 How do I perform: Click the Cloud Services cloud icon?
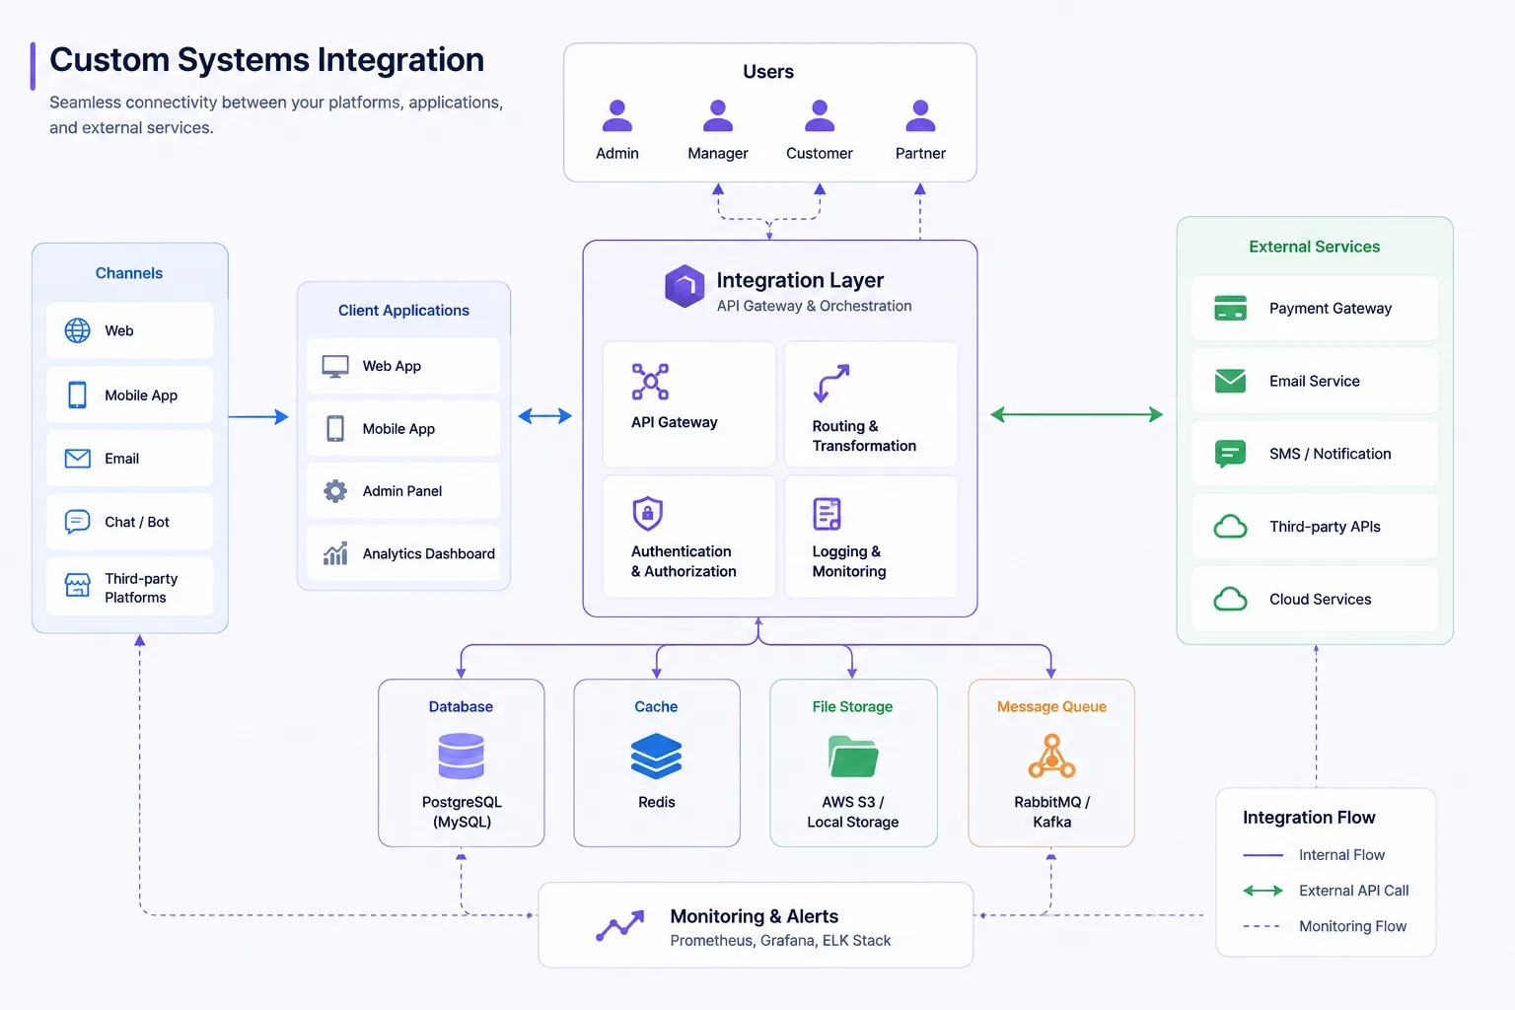pyautogui.click(x=1230, y=599)
